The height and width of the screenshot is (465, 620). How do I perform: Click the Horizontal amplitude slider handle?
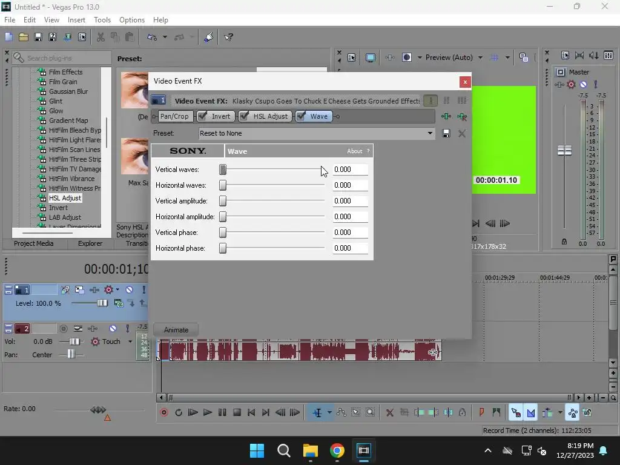point(223,217)
